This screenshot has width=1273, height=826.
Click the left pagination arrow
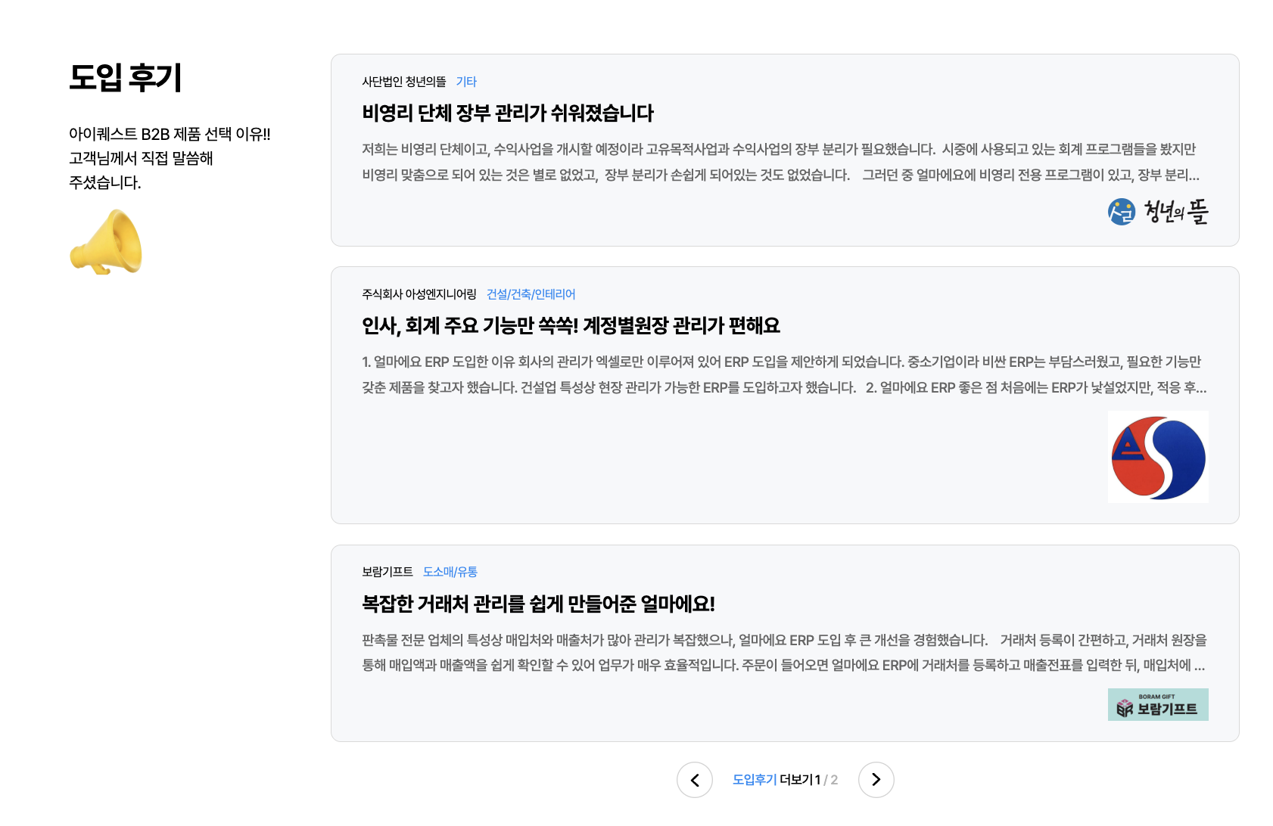695,779
